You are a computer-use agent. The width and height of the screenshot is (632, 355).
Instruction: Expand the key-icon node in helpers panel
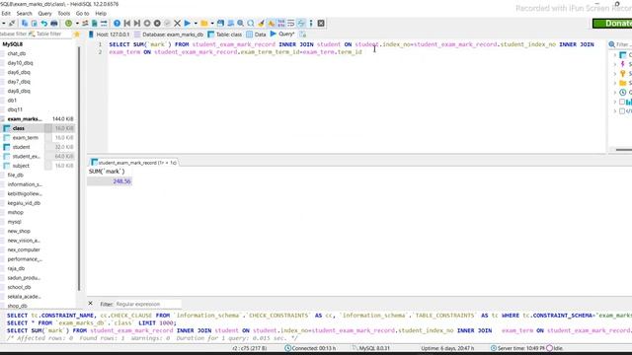(x=615, y=74)
